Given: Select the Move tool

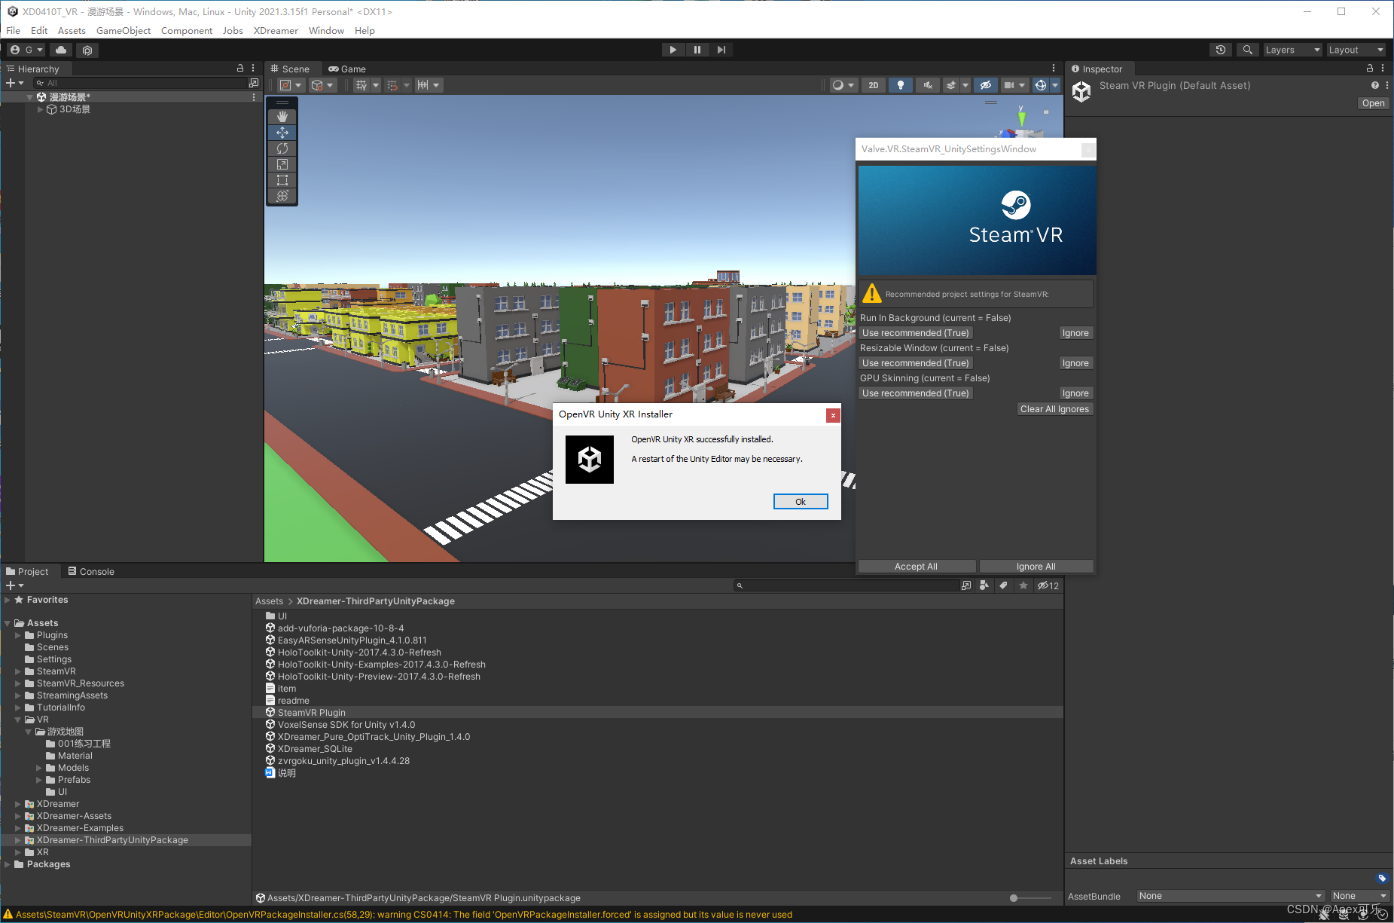Looking at the screenshot, I should pos(282,133).
